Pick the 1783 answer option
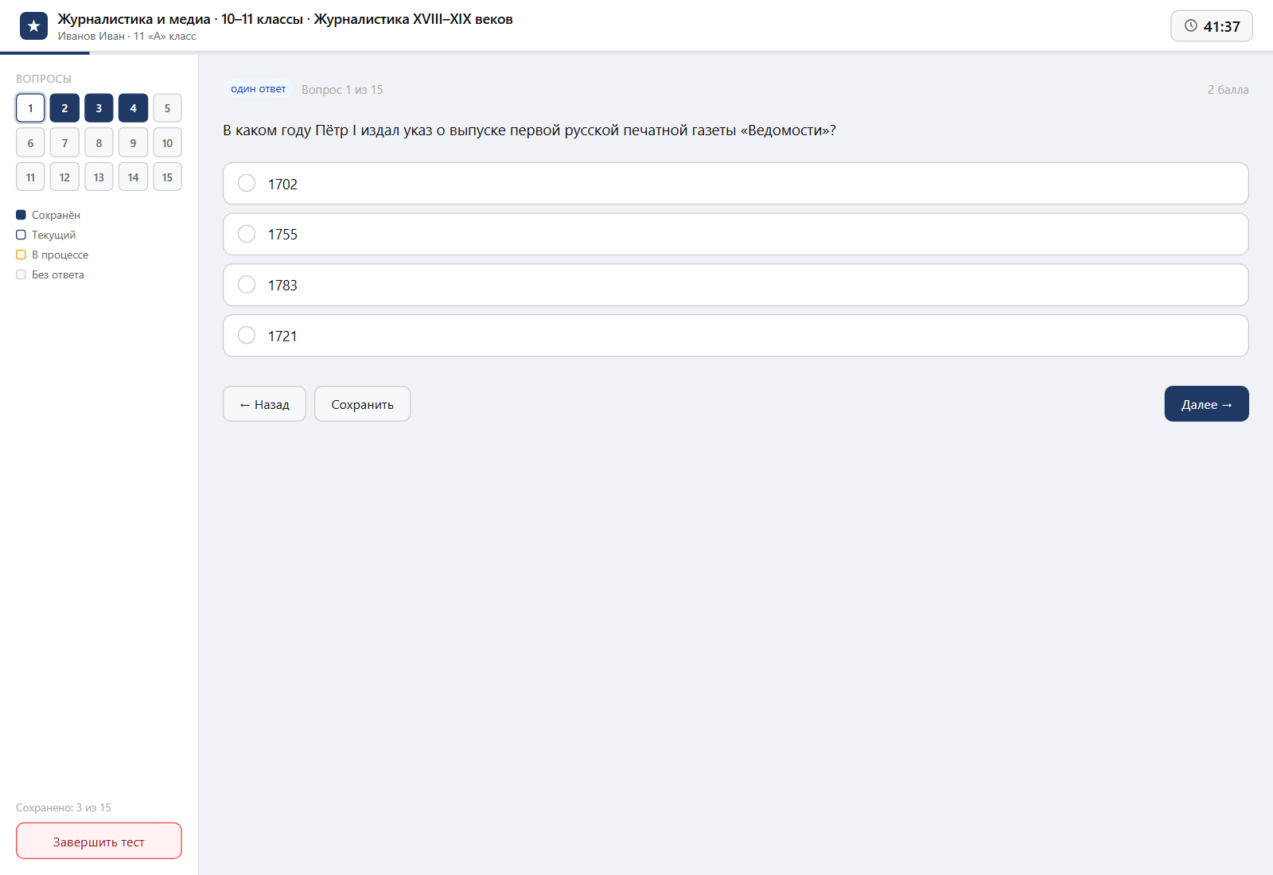The width and height of the screenshot is (1273, 875). coord(736,285)
